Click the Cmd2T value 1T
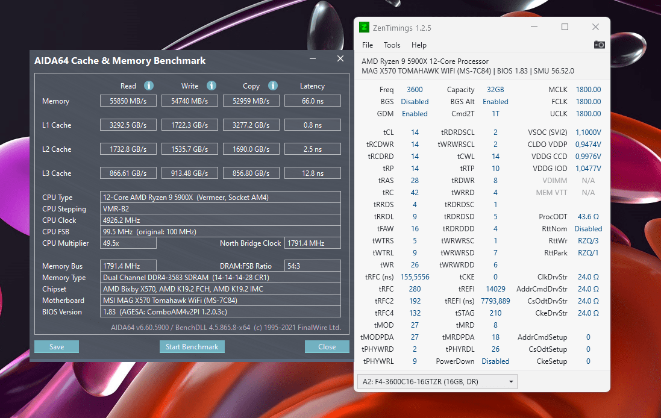The height and width of the screenshot is (418, 661). pyautogui.click(x=495, y=114)
